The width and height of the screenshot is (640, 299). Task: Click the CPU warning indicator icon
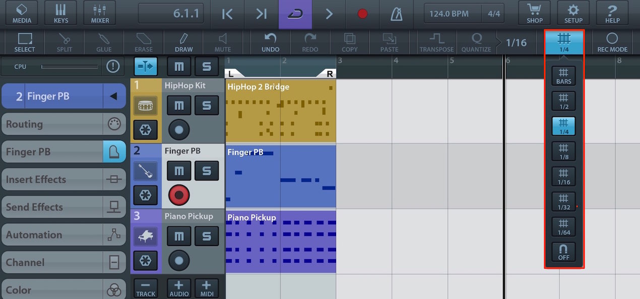pyautogui.click(x=113, y=67)
